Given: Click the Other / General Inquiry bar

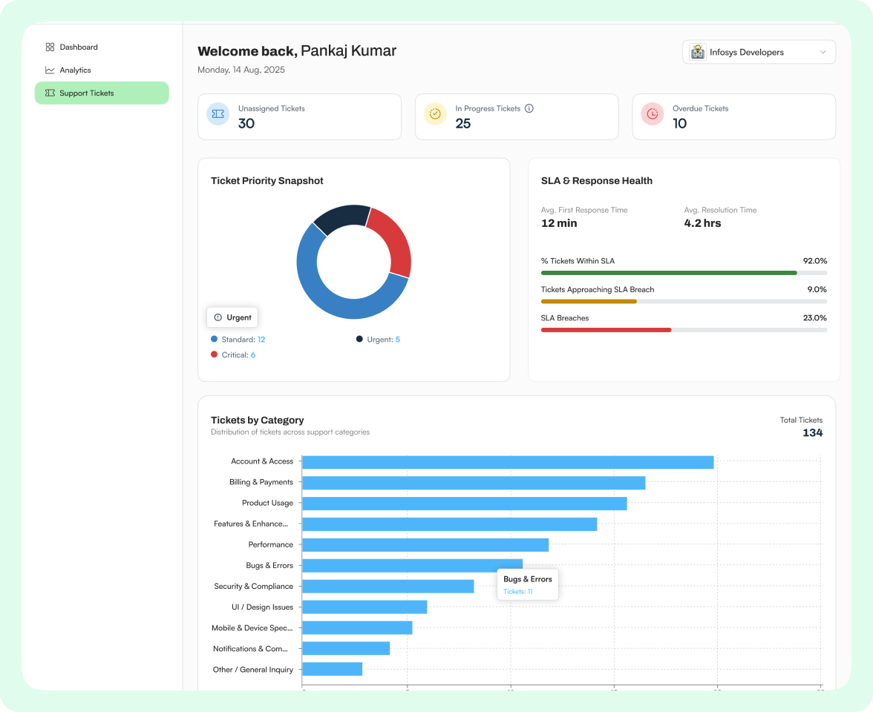Looking at the screenshot, I should tap(333, 669).
